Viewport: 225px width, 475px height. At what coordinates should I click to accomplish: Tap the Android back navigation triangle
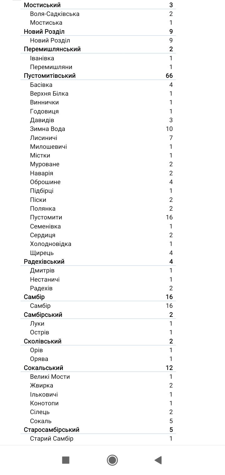(x=158, y=460)
